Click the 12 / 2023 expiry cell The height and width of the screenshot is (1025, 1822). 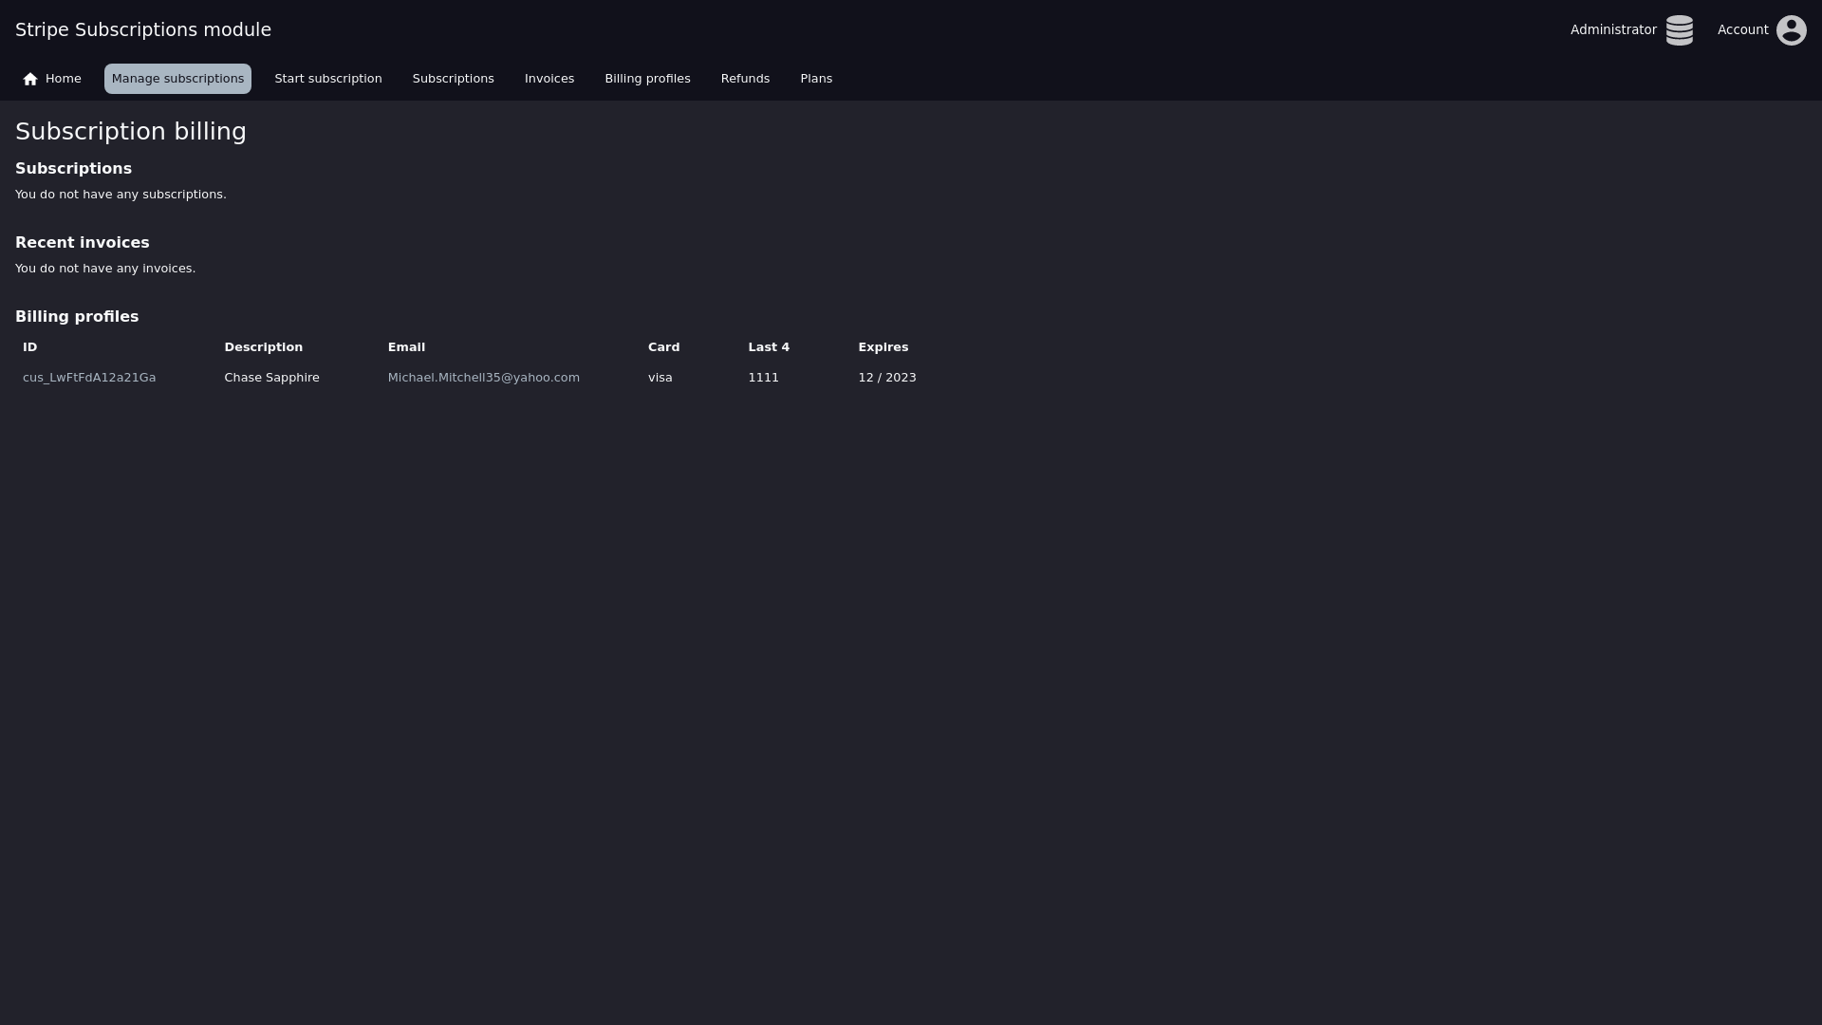tap(886, 378)
